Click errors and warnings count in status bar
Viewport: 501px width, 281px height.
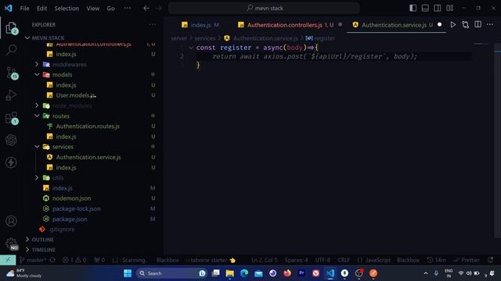point(74,260)
